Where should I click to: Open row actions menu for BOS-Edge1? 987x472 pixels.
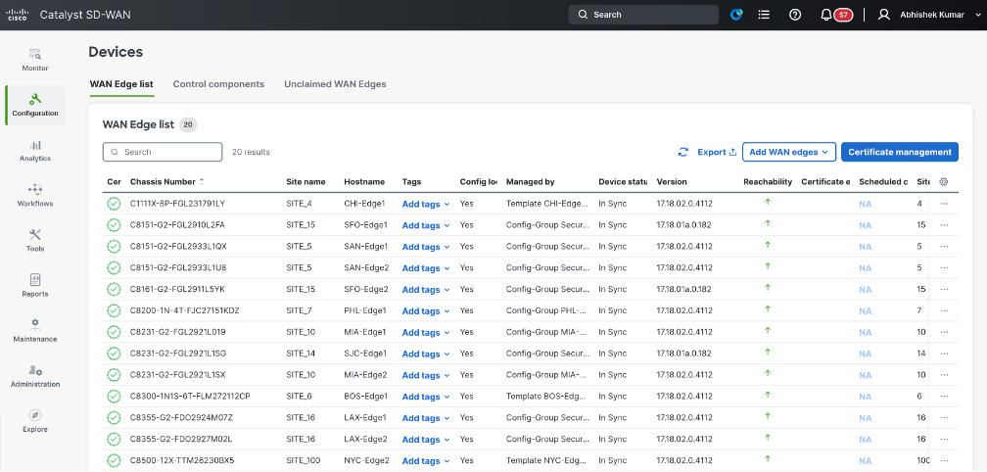tap(944, 397)
